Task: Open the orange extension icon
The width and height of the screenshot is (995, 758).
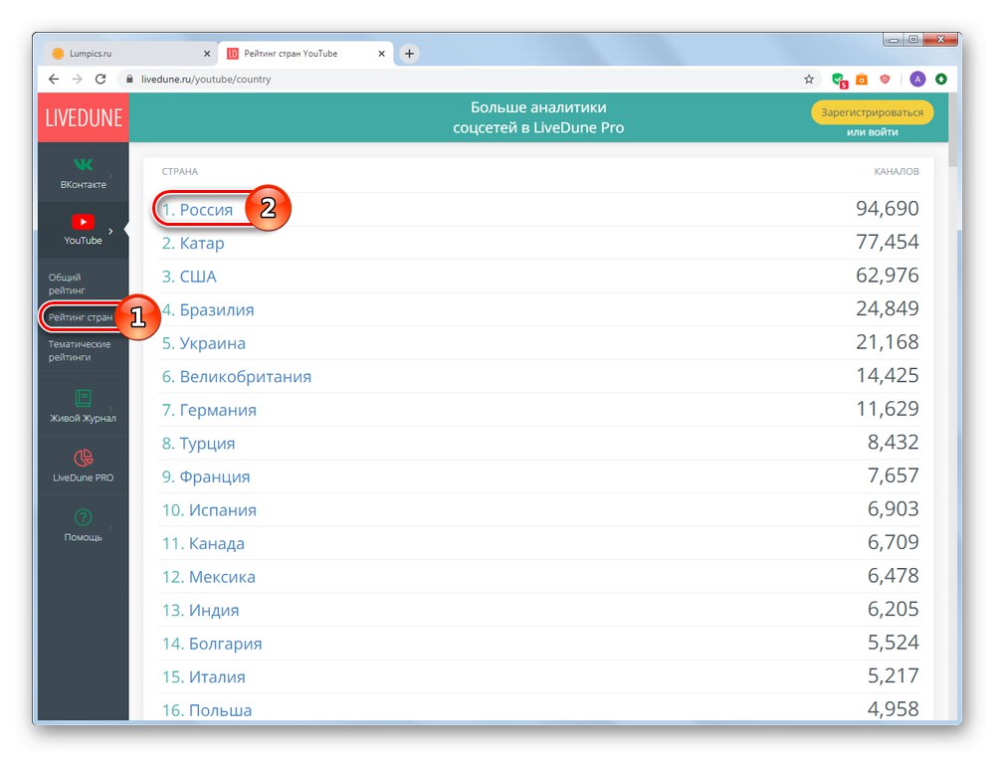Action: point(862,80)
